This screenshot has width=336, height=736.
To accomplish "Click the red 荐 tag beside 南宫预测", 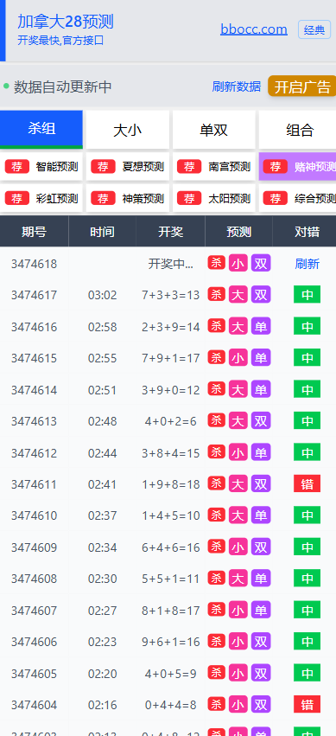I will click(189, 166).
